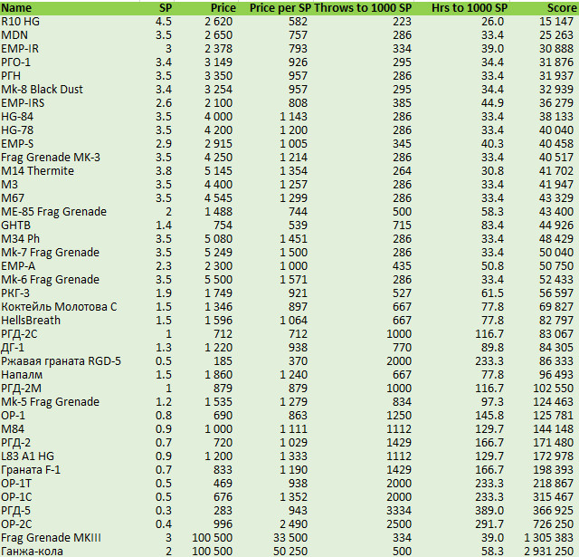Select the Mk-6 Frag Grenade cell
The width and height of the screenshot is (579, 557).
point(51,280)
